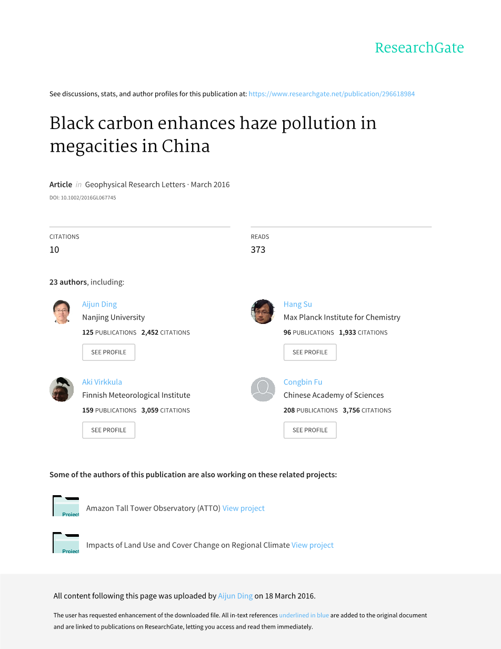Click See Profile button under Aki Virkkula
This screenshot has width=501, height=649.
[108, 430]
